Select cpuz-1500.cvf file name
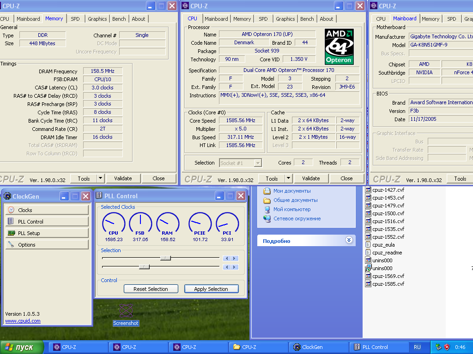Viewport: 473px width, 354px height. pyautogui.click(x=388, y=213)
